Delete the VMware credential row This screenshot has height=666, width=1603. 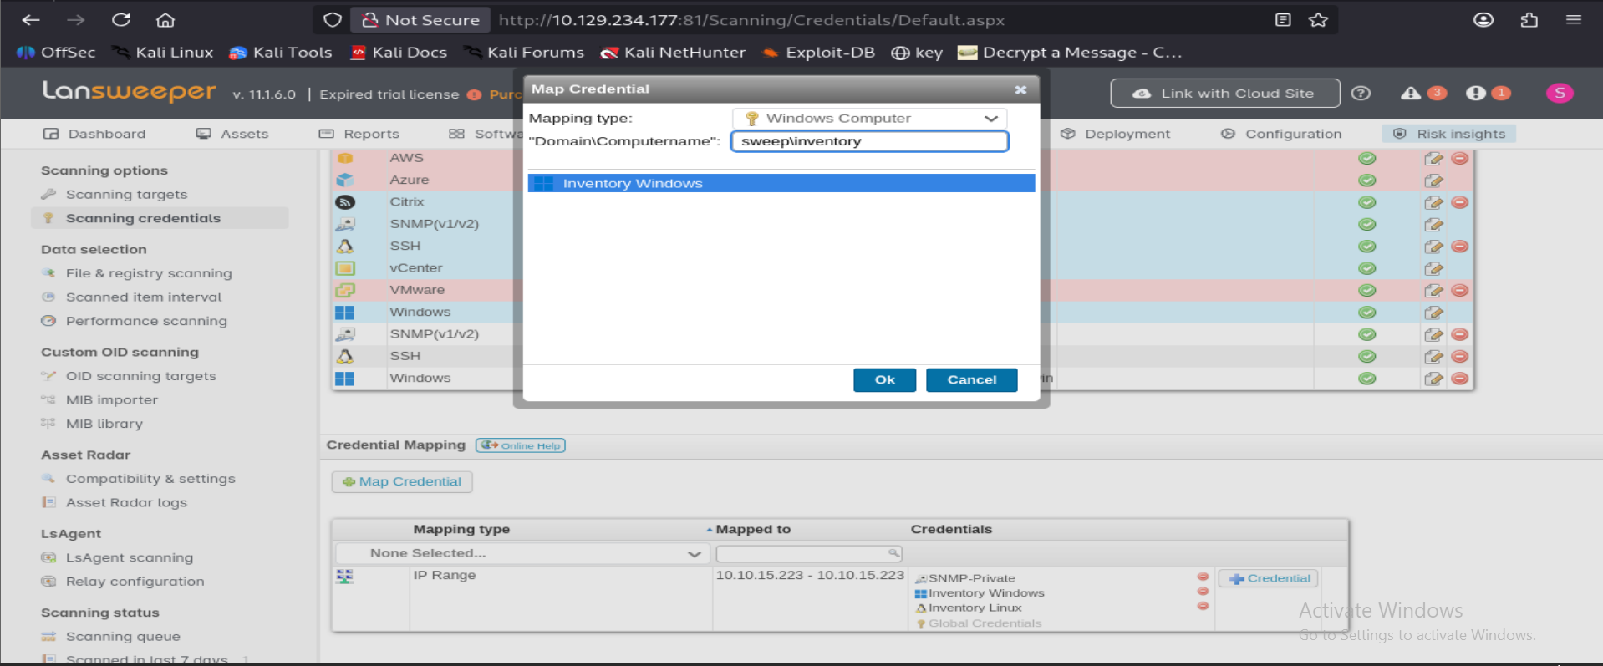[x=1460, y=290]
